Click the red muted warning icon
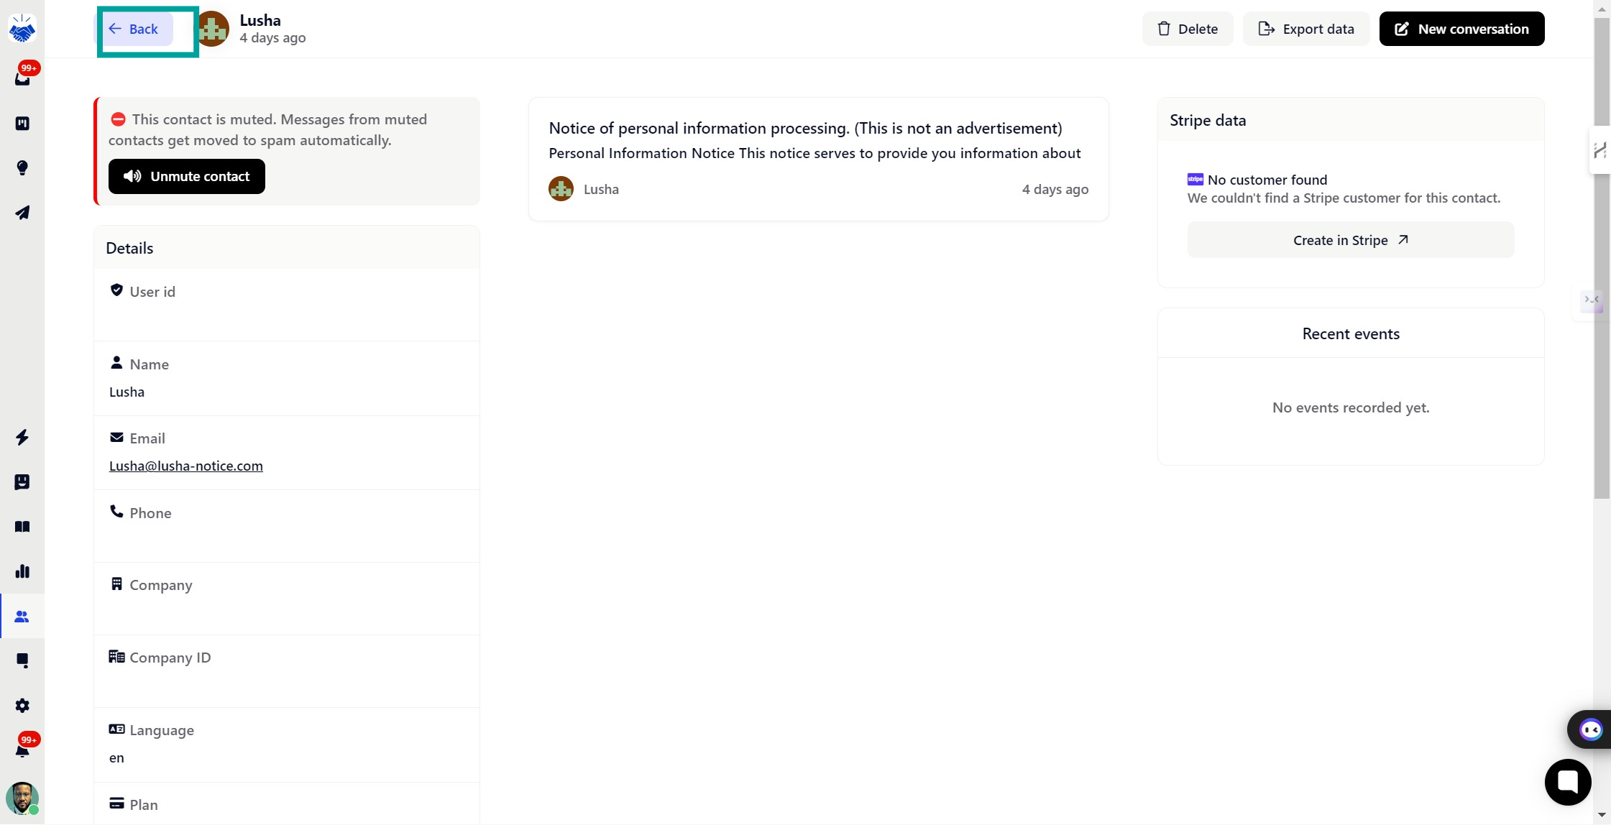The image size is (1611, 825). click(x=119, y=119)
